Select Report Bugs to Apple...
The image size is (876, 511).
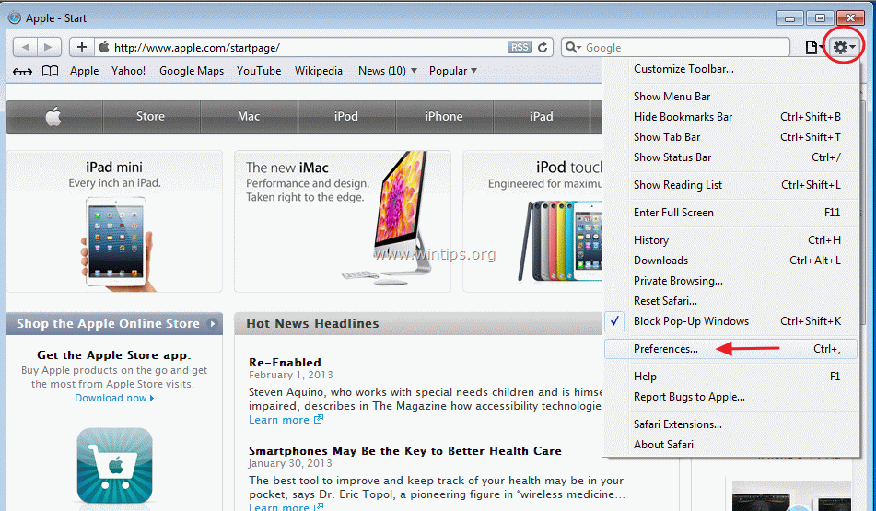click(x=730, y=397)
